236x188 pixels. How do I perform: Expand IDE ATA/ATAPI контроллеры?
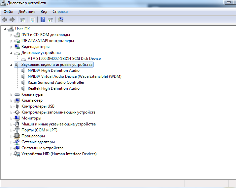[11, 41]
